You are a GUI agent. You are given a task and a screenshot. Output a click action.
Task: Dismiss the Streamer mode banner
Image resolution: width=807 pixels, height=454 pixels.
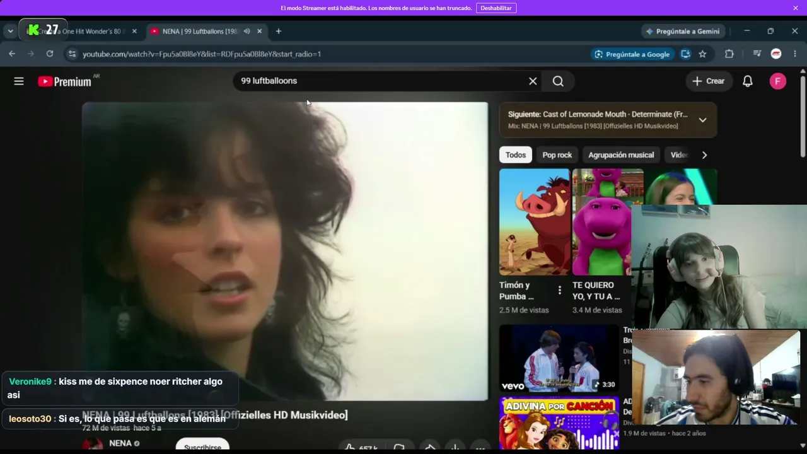point(796,8)
